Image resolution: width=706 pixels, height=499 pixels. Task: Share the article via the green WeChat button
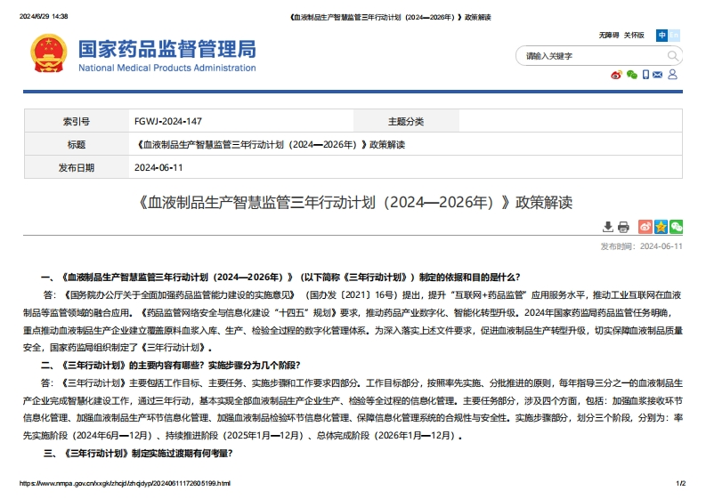pyautogui.click(x=676, y=227)
